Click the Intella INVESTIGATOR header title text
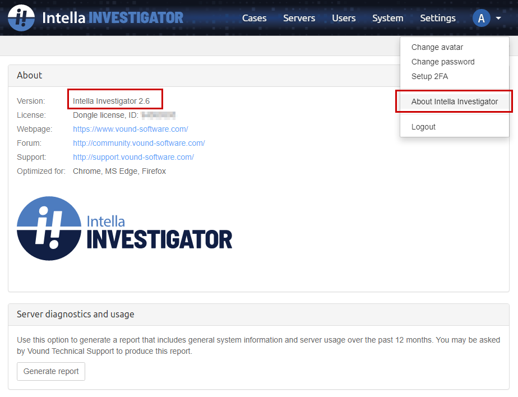The width and height of the screenshot is (518, 397). tap(113, 18)
